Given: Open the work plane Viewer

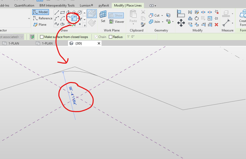Looking at the screenshot, I should (117, 22).
